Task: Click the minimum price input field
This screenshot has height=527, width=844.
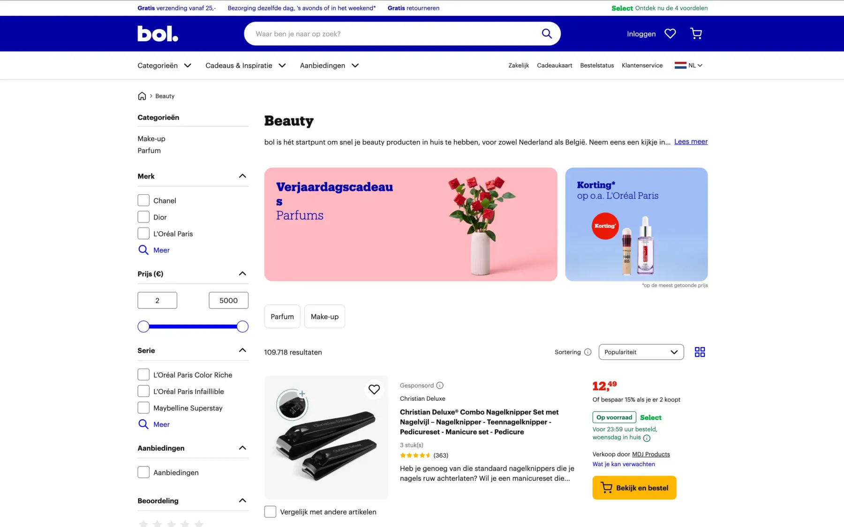Action: [157, 300]
